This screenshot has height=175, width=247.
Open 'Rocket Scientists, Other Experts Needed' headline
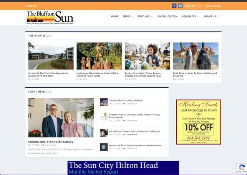point(143,74)
